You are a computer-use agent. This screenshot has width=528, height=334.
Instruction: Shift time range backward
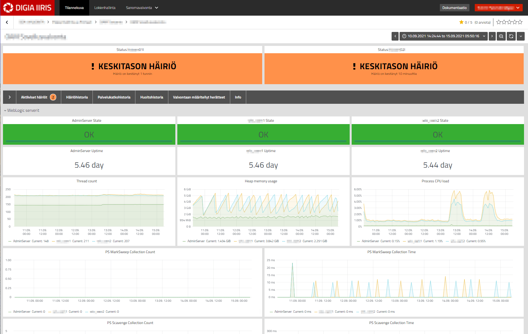tap(395, 36)
